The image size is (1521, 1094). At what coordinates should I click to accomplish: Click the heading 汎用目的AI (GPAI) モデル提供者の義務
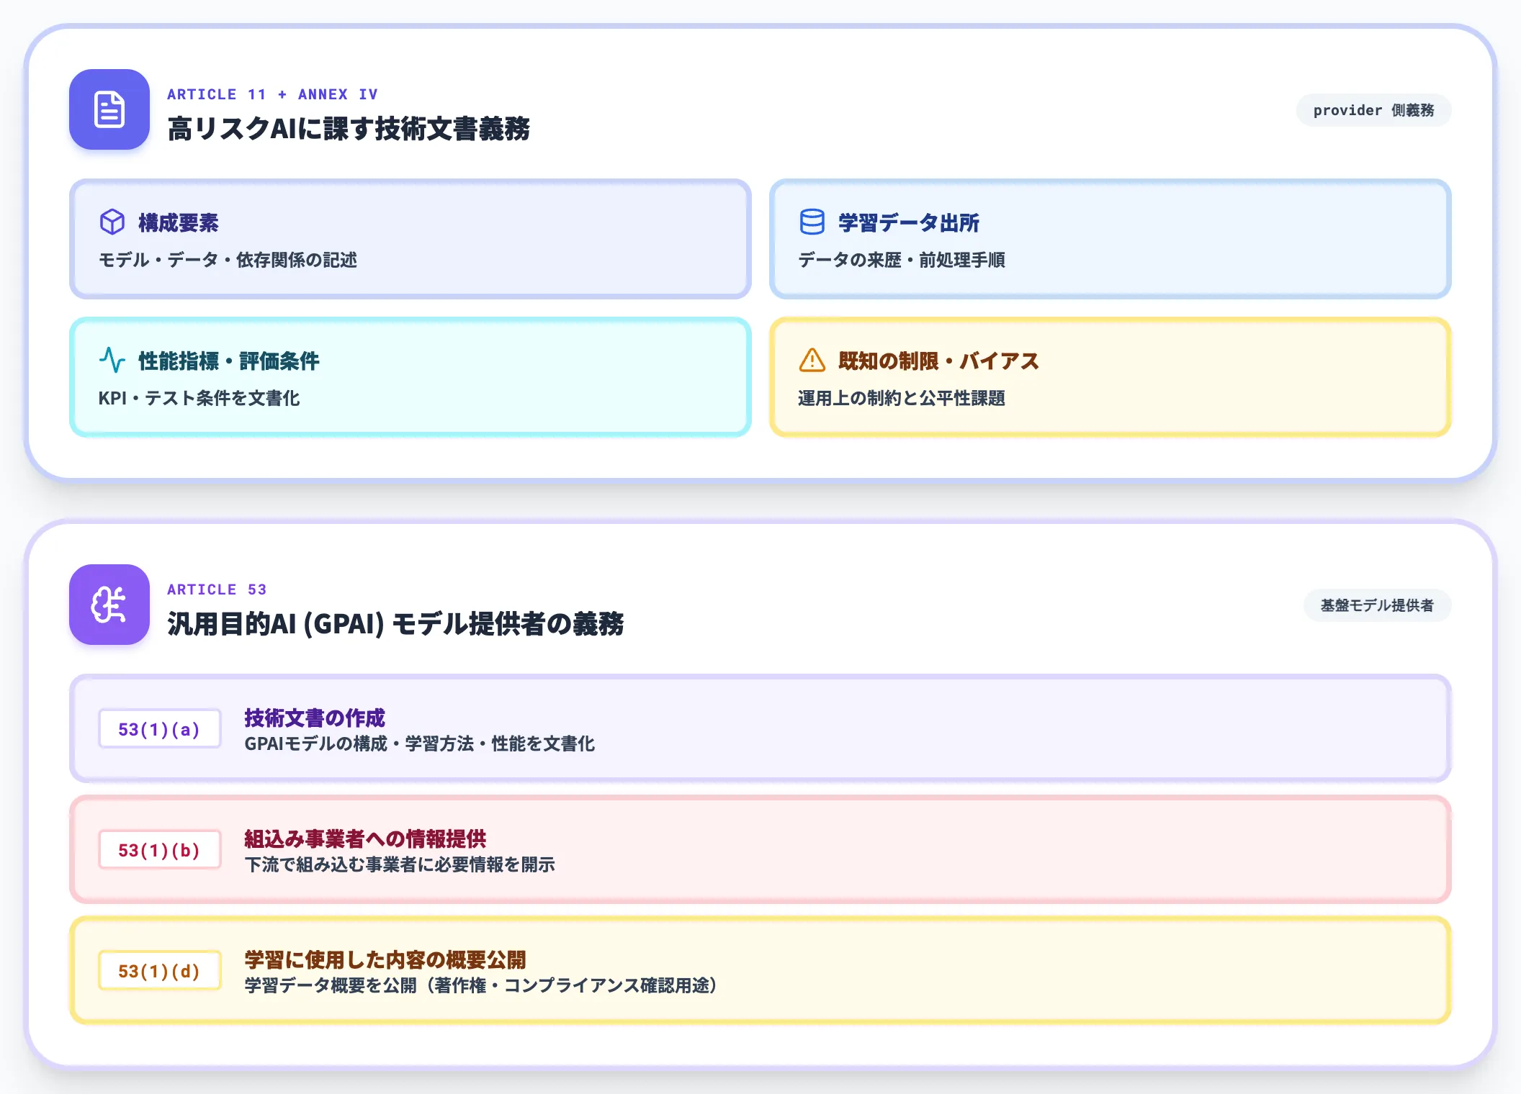(x=395, y=624)
